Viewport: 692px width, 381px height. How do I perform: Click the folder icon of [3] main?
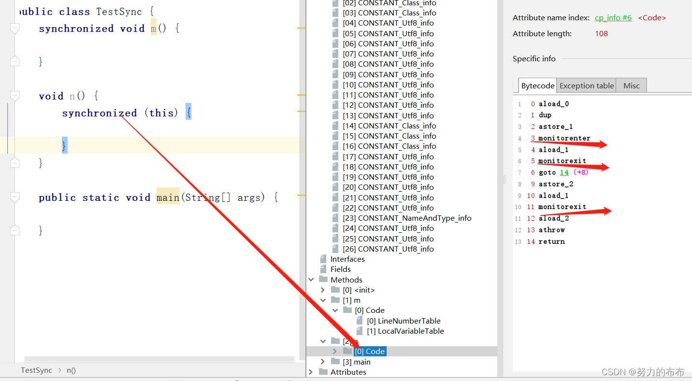pyautogui.click(x=335, y=362)
